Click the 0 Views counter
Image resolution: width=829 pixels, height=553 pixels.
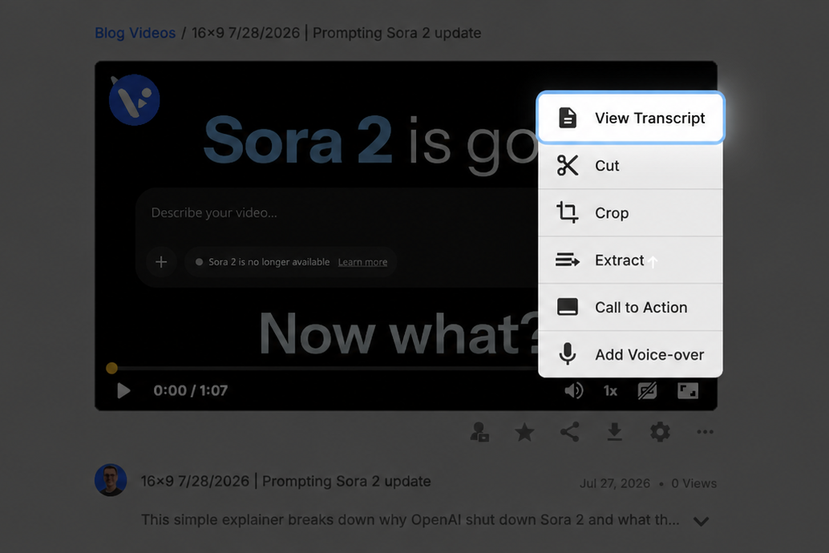[694, 483]
